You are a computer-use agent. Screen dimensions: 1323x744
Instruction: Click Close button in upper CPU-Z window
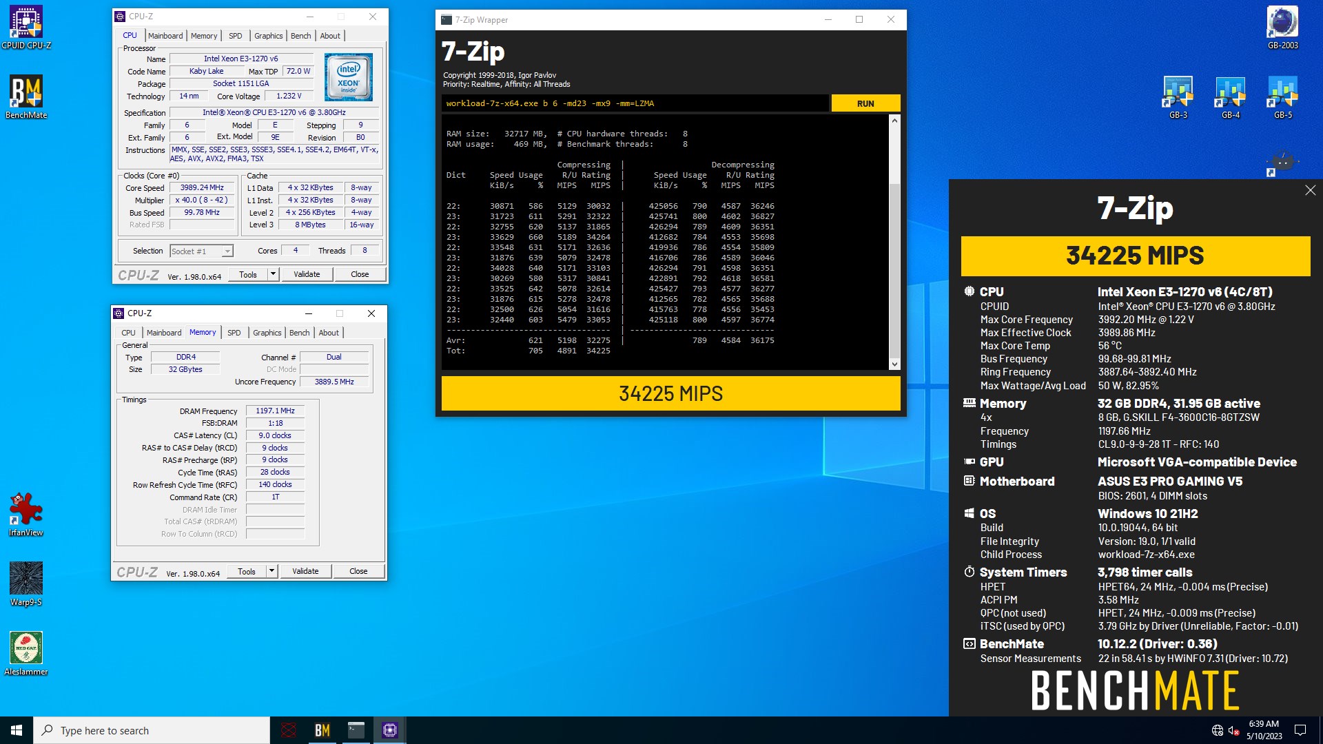(x=360, y=274)
